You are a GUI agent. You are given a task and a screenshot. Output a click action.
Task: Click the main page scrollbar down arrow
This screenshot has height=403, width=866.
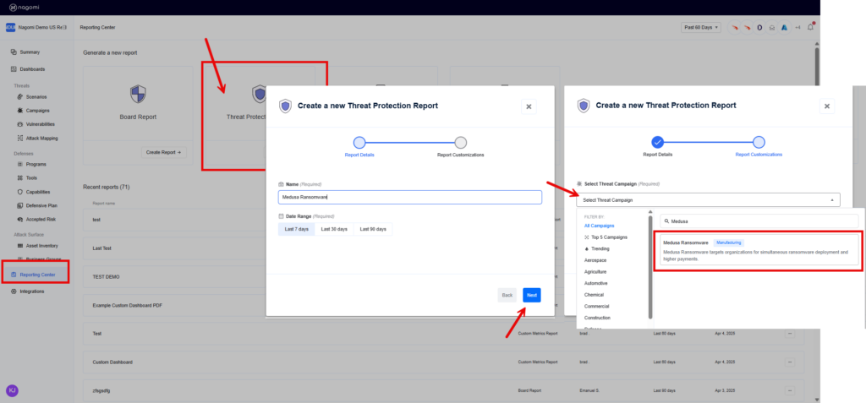coord(817,399)
